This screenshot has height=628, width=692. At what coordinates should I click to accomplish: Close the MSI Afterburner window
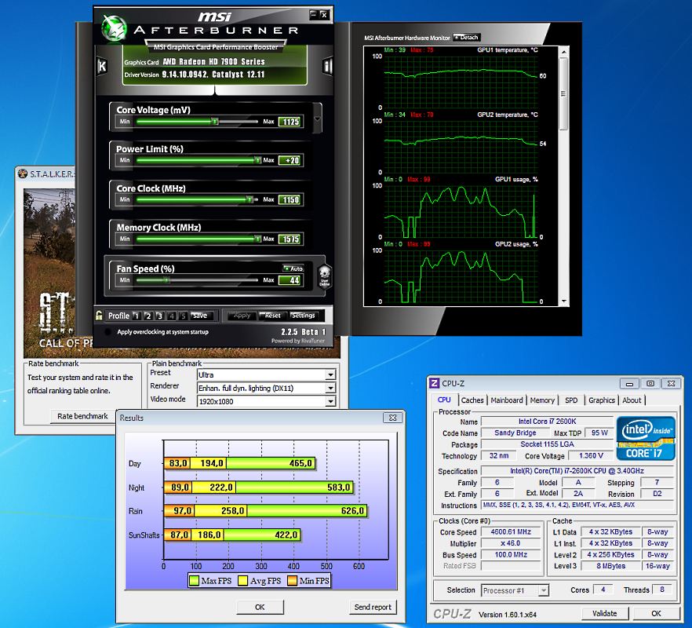click(324, 15)
